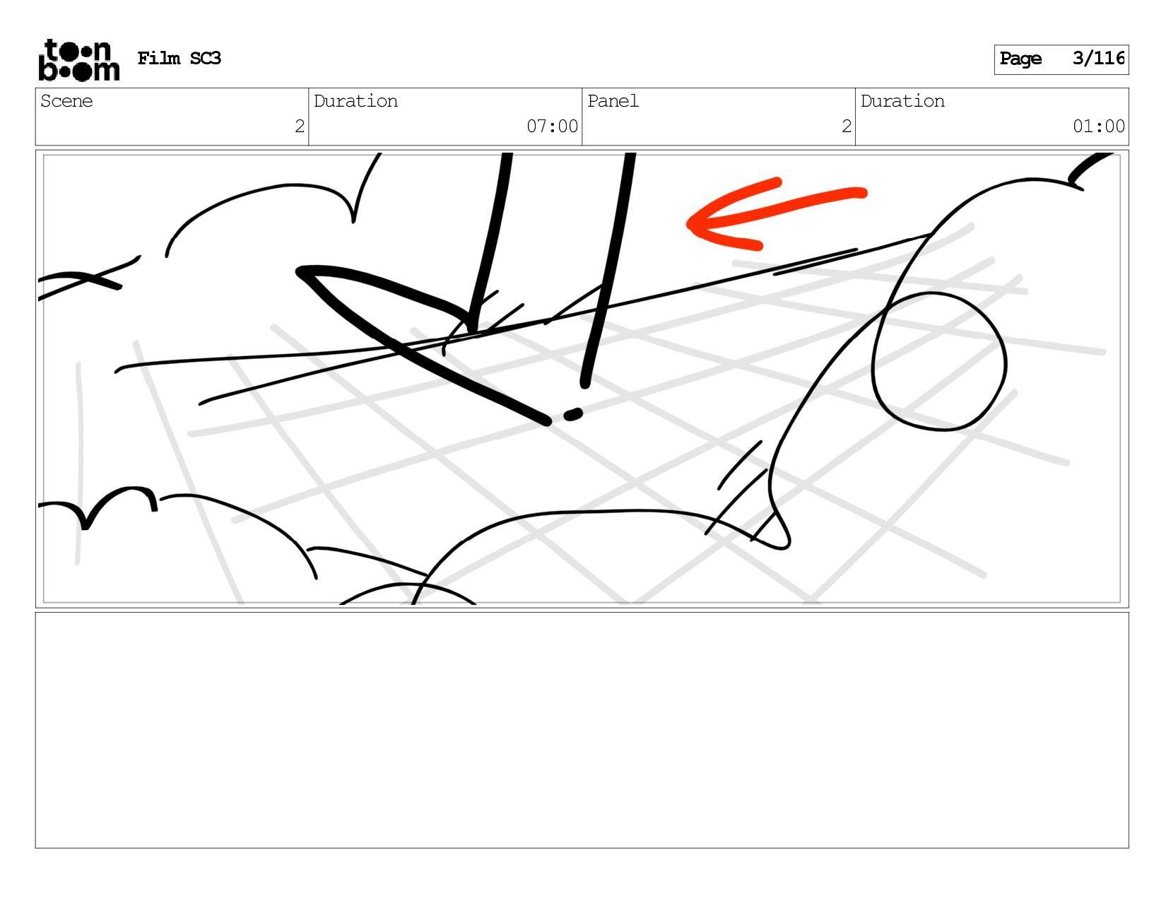Click the Scene number field
The height and width of the screenshot is (901, 1166).
click(172, 117)
